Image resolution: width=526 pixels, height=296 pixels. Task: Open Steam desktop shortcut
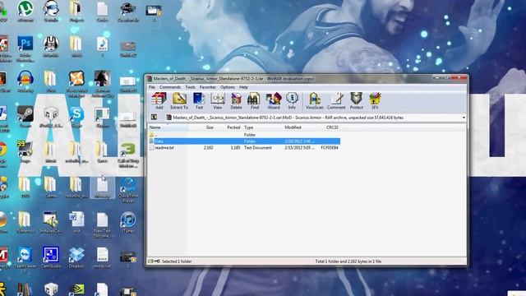tap(25, 117)
